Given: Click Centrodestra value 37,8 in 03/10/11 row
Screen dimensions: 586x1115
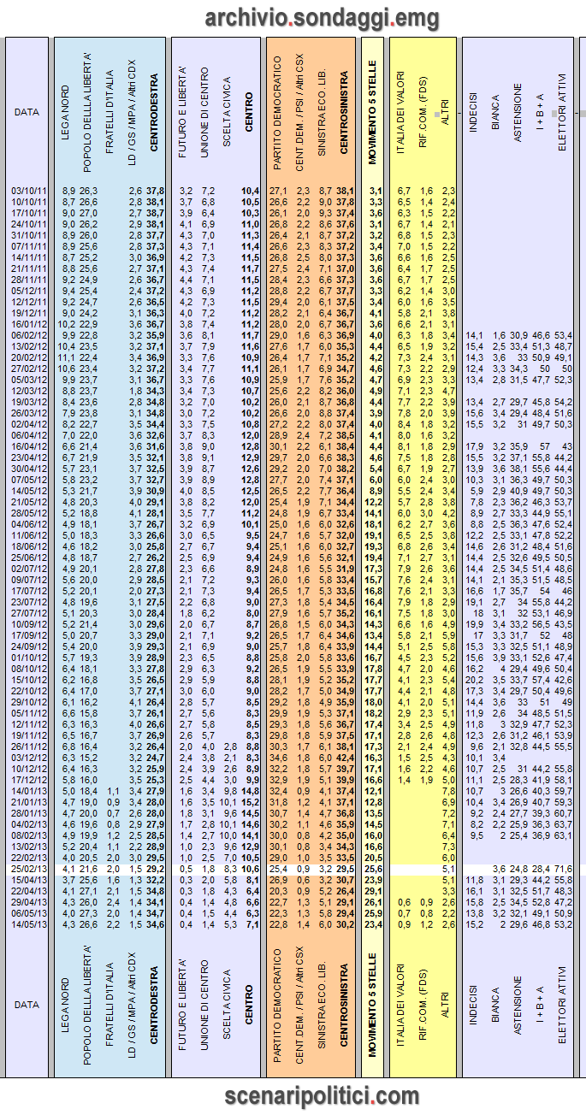Looking at the screenshot, I should (155, 191).
